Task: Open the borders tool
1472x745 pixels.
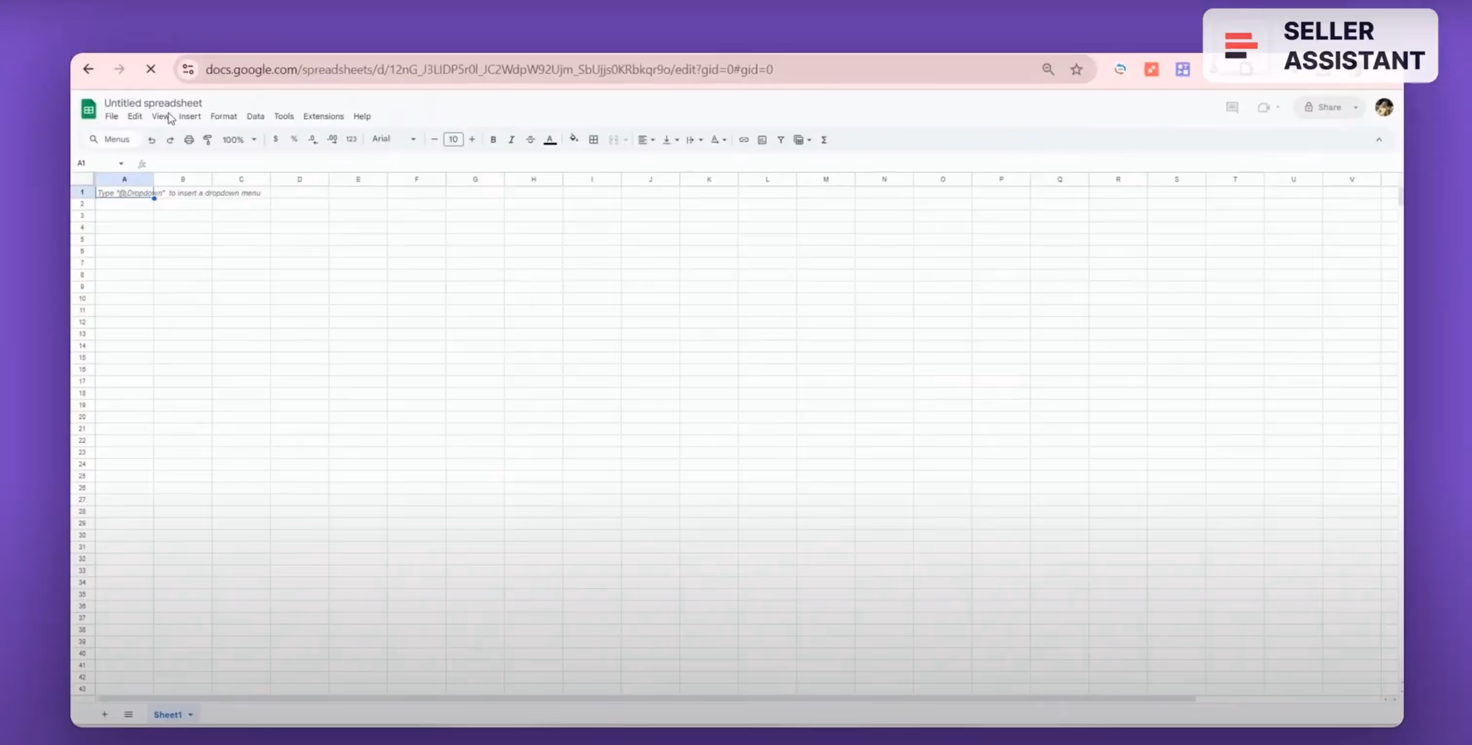Action: [x=593, y=139]
